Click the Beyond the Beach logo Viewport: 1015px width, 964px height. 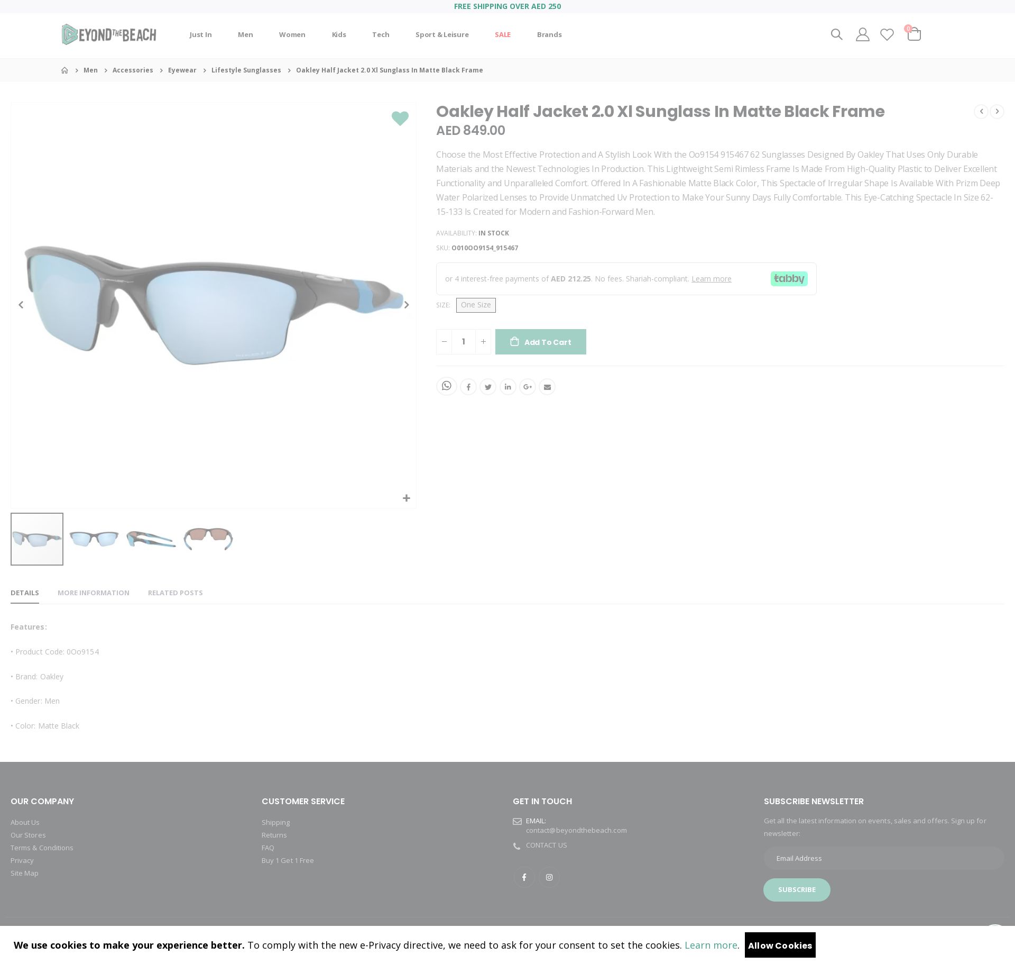[109, 34]
